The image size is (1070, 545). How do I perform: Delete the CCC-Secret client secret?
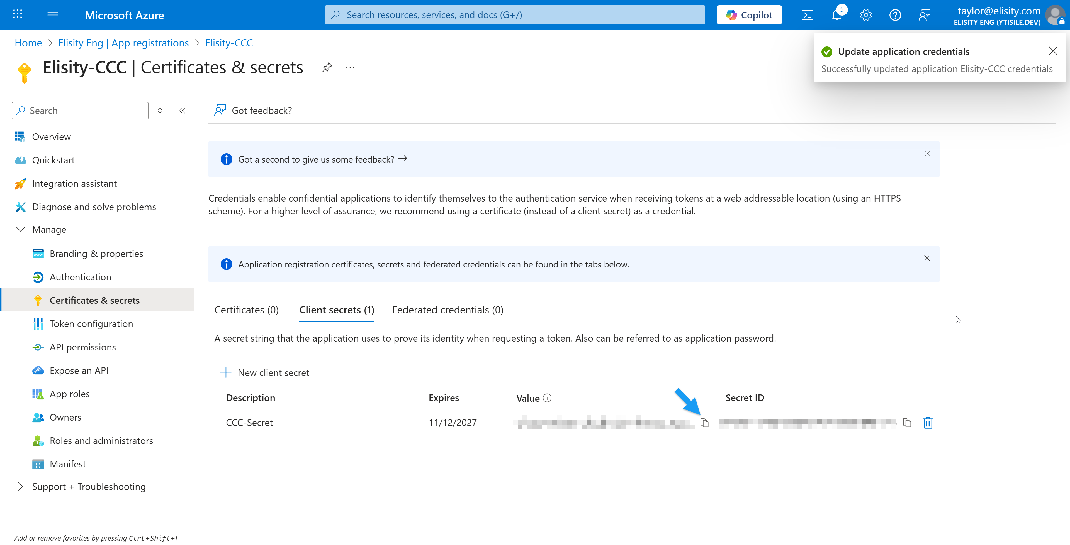click(x=928, y=423)
